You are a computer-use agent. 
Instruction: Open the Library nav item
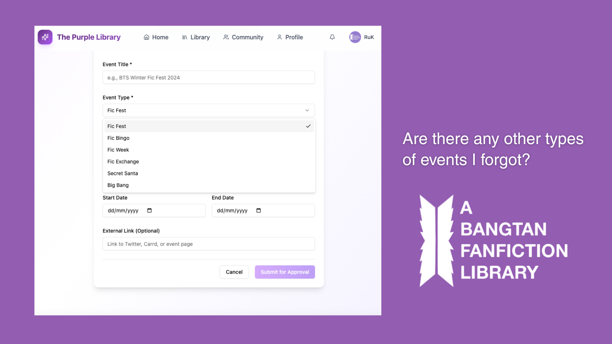click(x=196, y=37)
